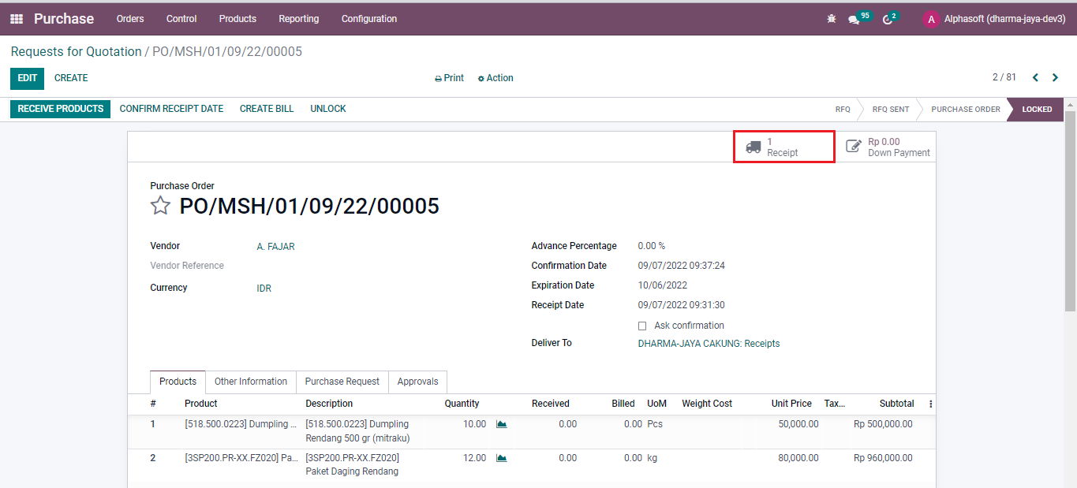Open the debug bug icon
This screenshot has height=488, width=1077.
(832, 19)
